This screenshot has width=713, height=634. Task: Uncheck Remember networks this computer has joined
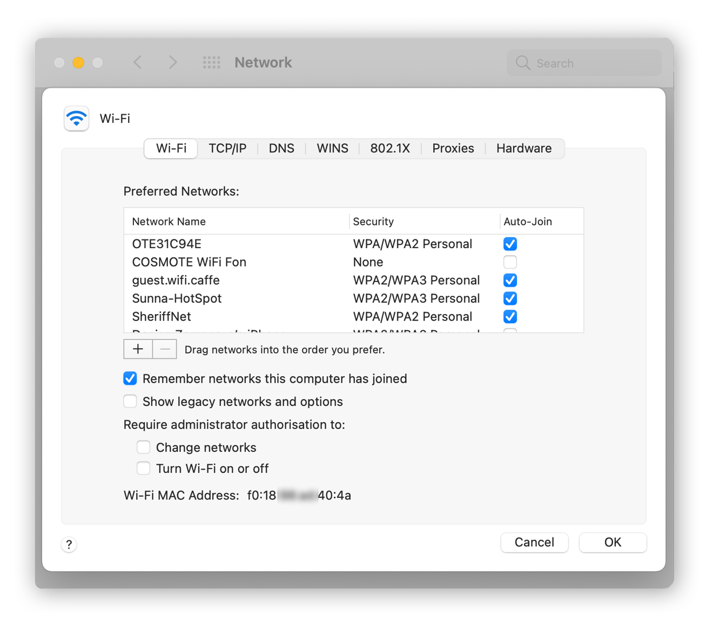click(x=130, y=378)
